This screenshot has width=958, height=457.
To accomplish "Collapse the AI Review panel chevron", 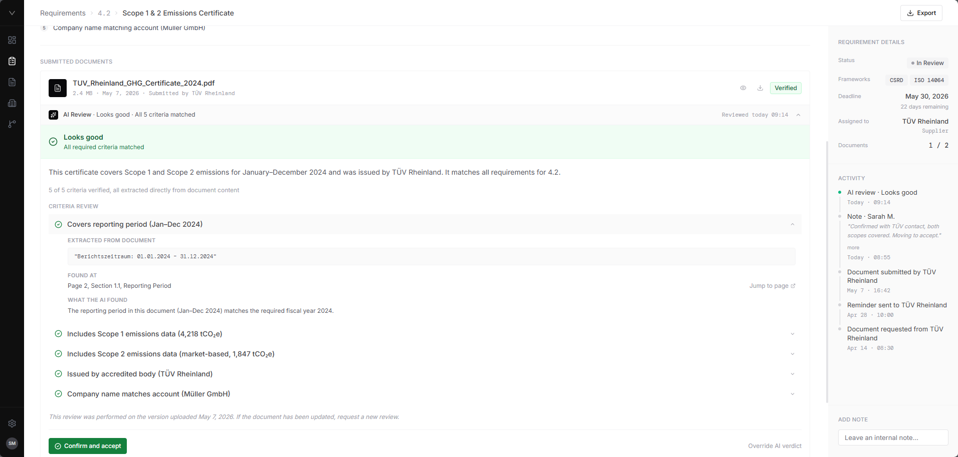I will click(x=798, y=115).
